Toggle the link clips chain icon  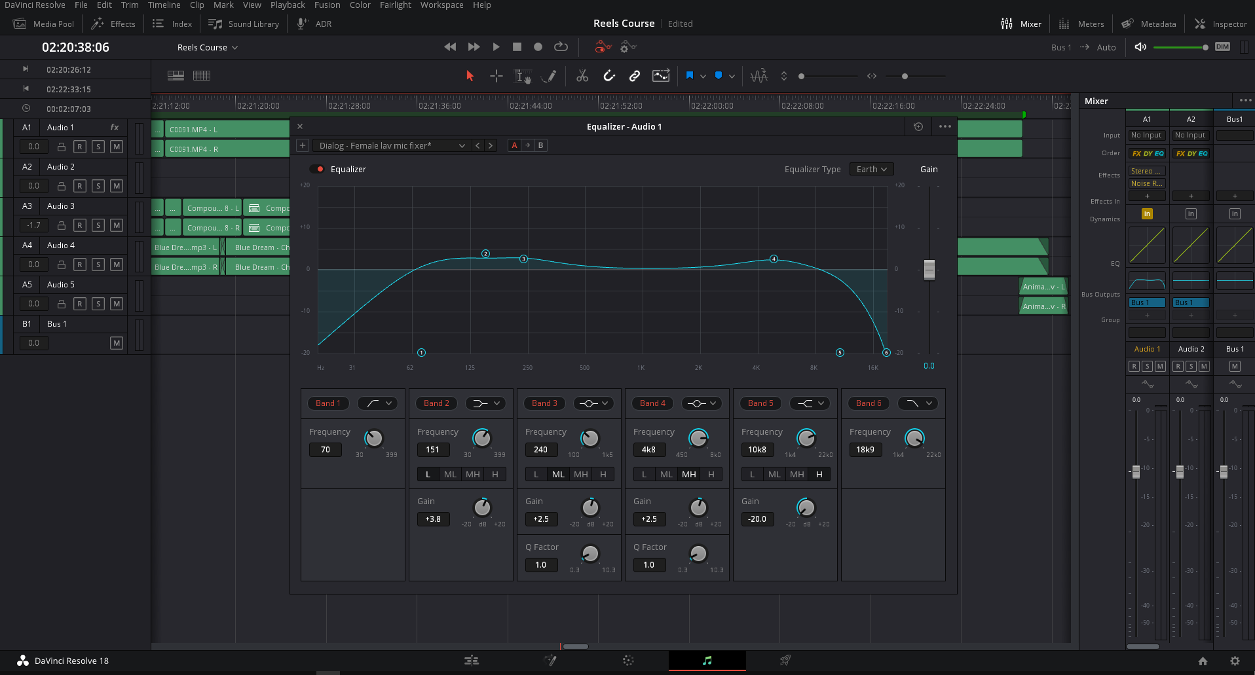[x=634, y=76]
